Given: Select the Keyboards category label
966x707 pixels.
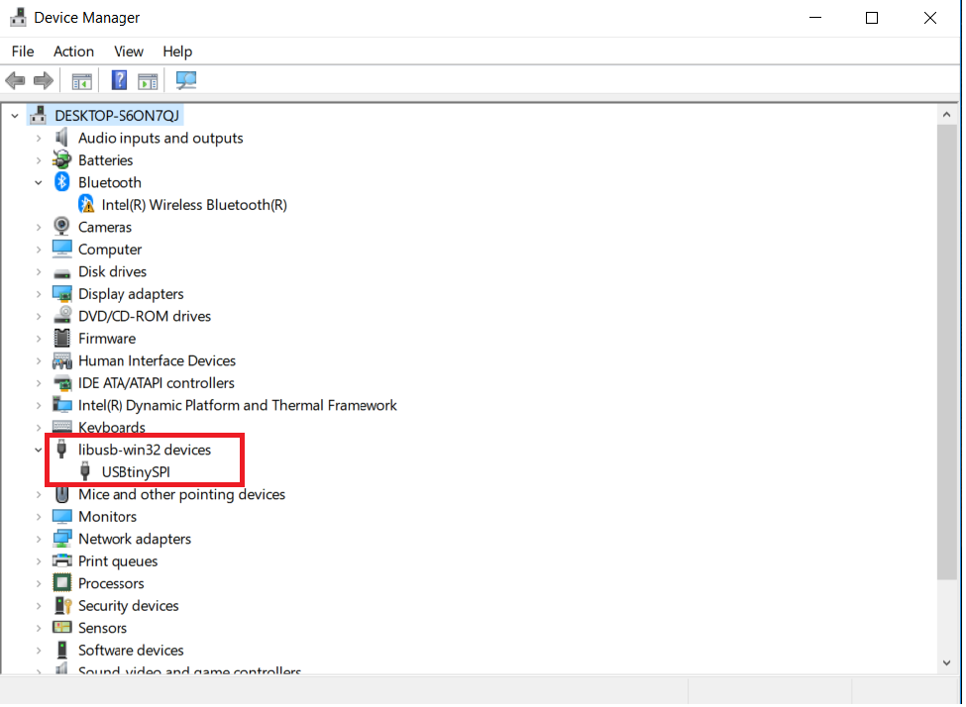Looking at the screenshot, I should tap(112, 427).
